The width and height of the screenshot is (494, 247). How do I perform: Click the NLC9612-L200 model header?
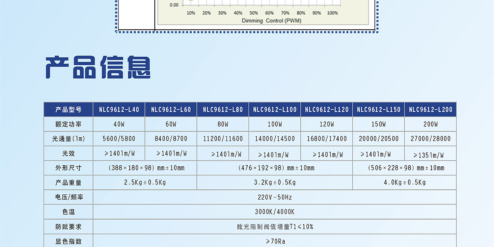tap(430, 110)
